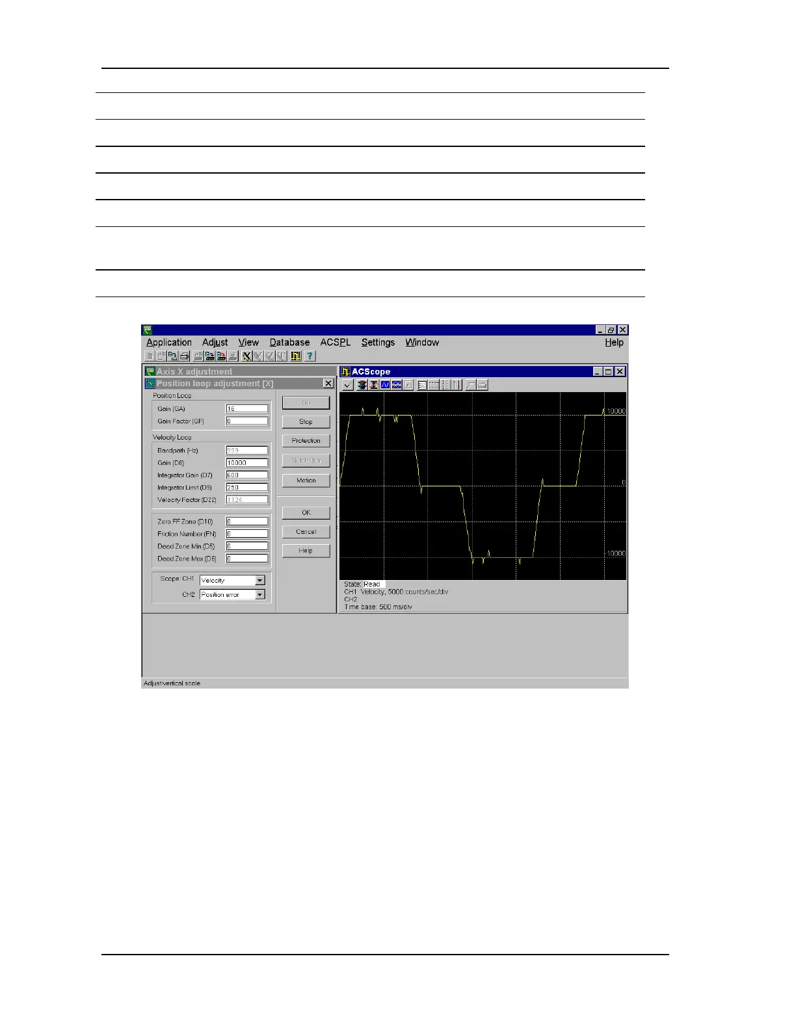Click the crossed-tools adjust icon in main toolbar
This screenshot has height=1030, width=796.
tap(246, 356)
